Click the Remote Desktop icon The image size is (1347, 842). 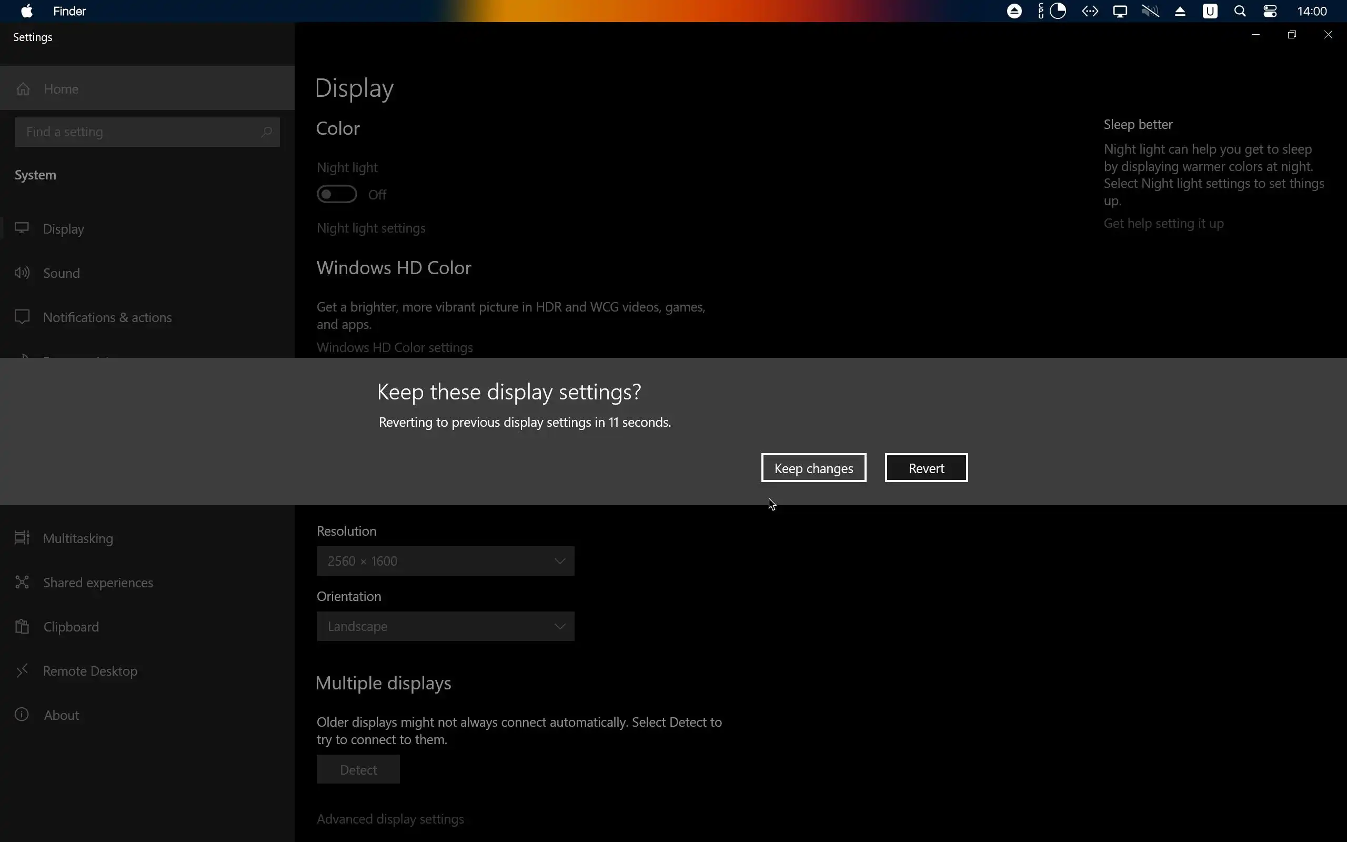tap(22, 670)
